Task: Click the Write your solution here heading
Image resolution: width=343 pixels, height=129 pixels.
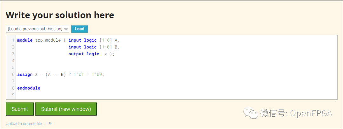Action: 60,15
